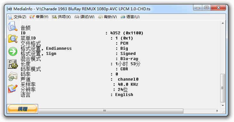Click vertical scrollbar down arrow

click(223, 105)
